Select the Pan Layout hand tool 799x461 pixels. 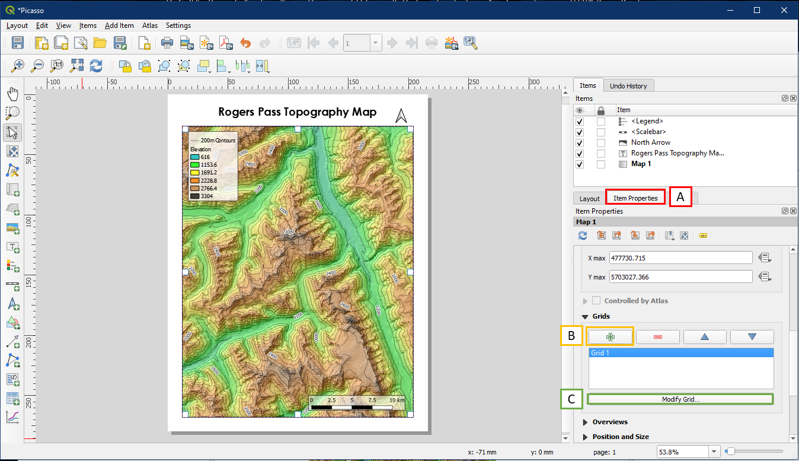coord(12,94)
